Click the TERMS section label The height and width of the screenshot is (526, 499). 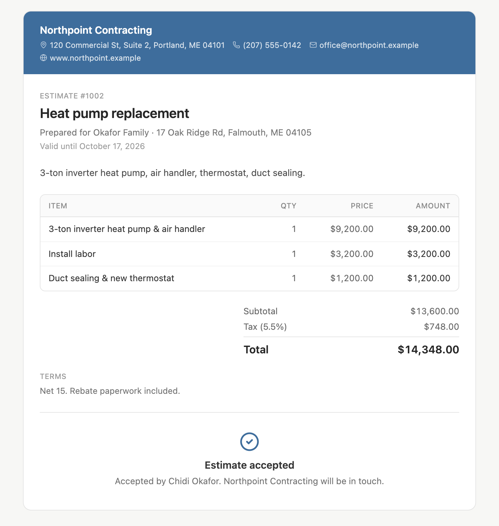(x=53, y=376)
